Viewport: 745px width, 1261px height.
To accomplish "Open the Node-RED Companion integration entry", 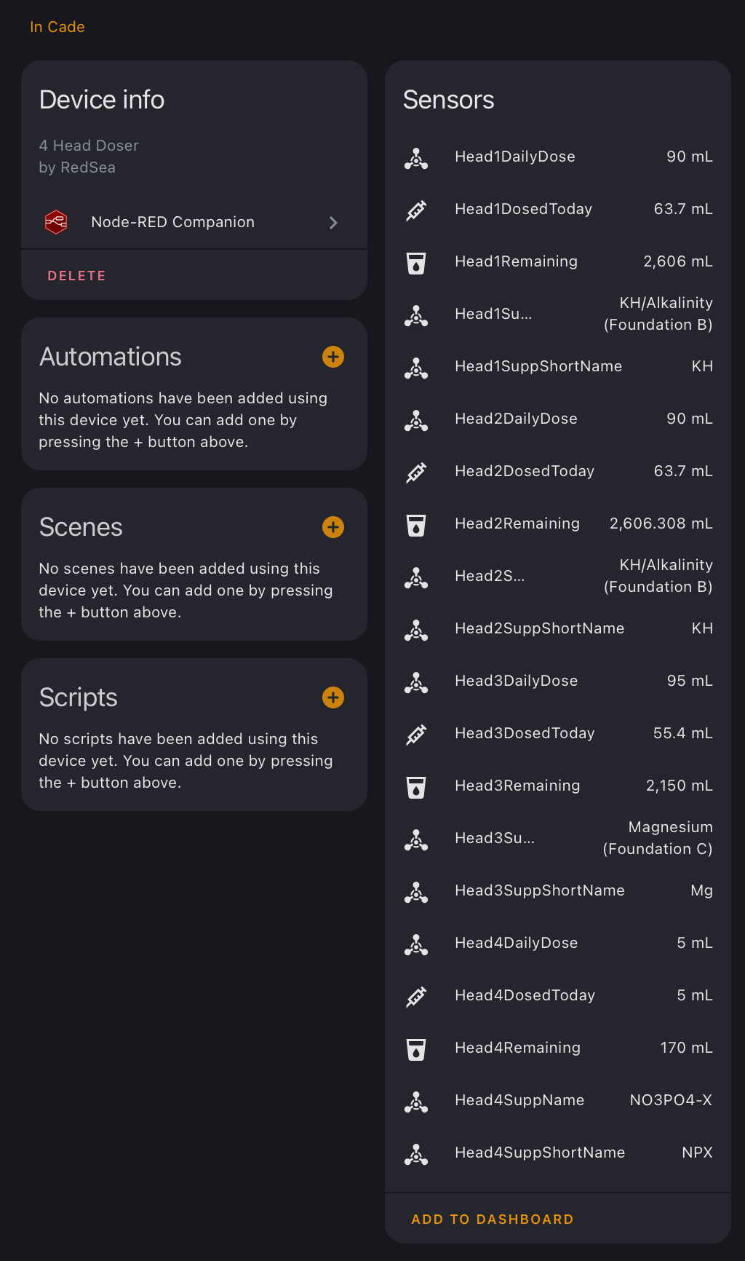I will click(194, 222).
